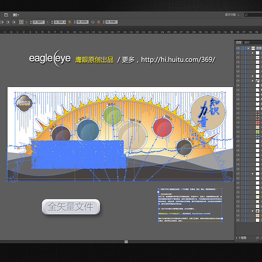This screenshot has height=262, width=262.
Task: Click the Y value stepper arrows
Action: click(x=52, y=22)
